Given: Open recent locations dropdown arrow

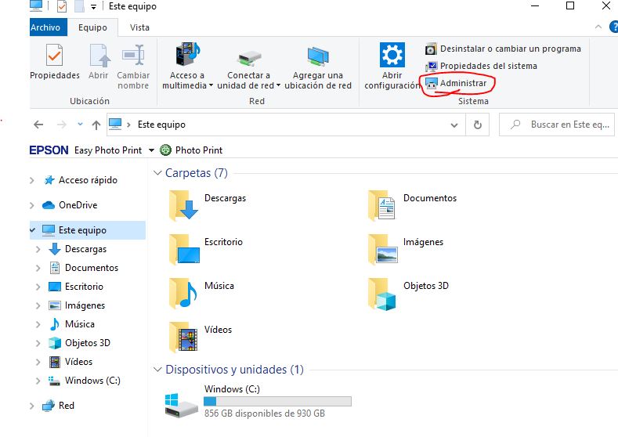Looking at the screenshot, I should click(80, 124).
